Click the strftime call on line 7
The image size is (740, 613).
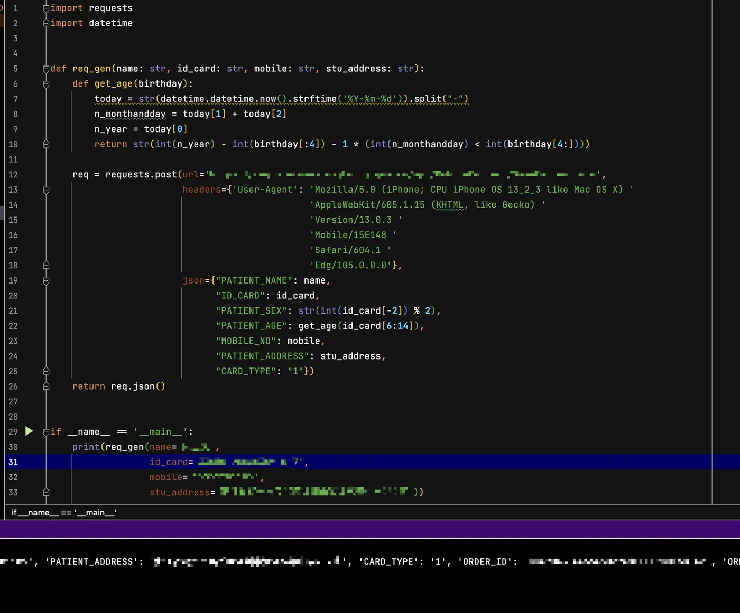pos(314,99)
